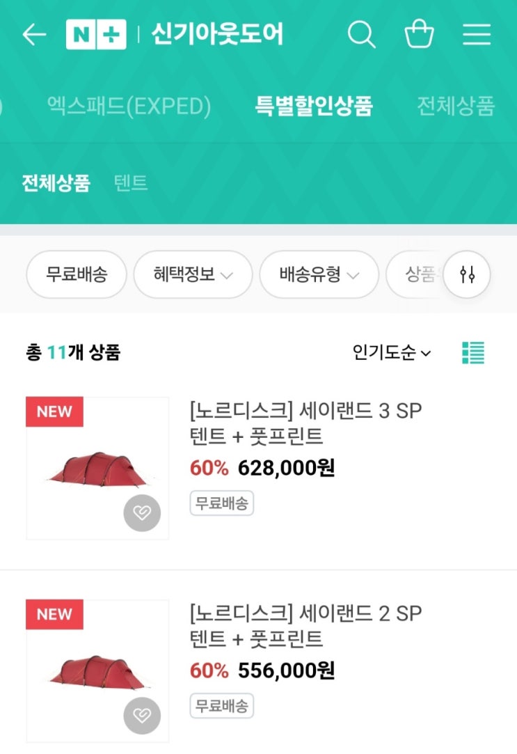Image resolution: width=517 pixels, height=754 pixels.
Task: Tap the back arrow icon
Action: (x=34, y=35)
